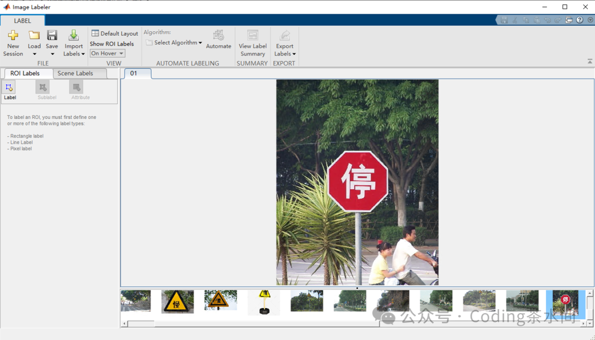
Task: Click the Attribute icon
Action: (77, 87)
